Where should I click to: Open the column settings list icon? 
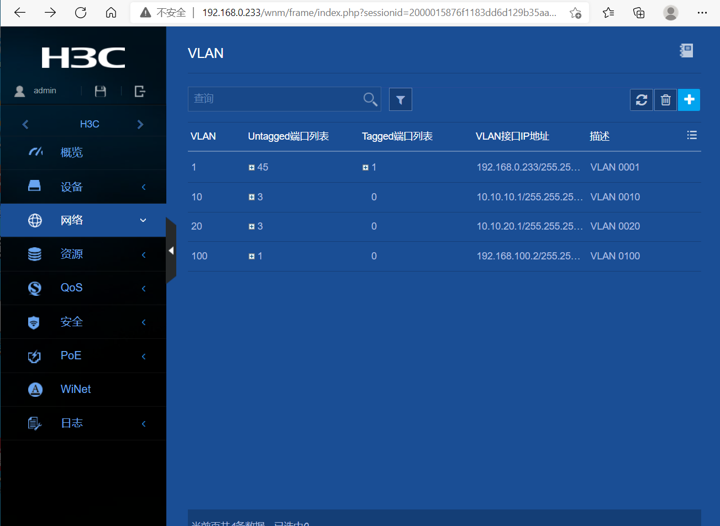(x=691, y=135)
